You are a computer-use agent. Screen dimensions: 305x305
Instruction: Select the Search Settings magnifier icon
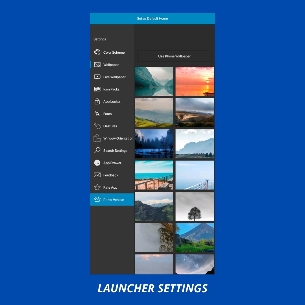(97, 151)
